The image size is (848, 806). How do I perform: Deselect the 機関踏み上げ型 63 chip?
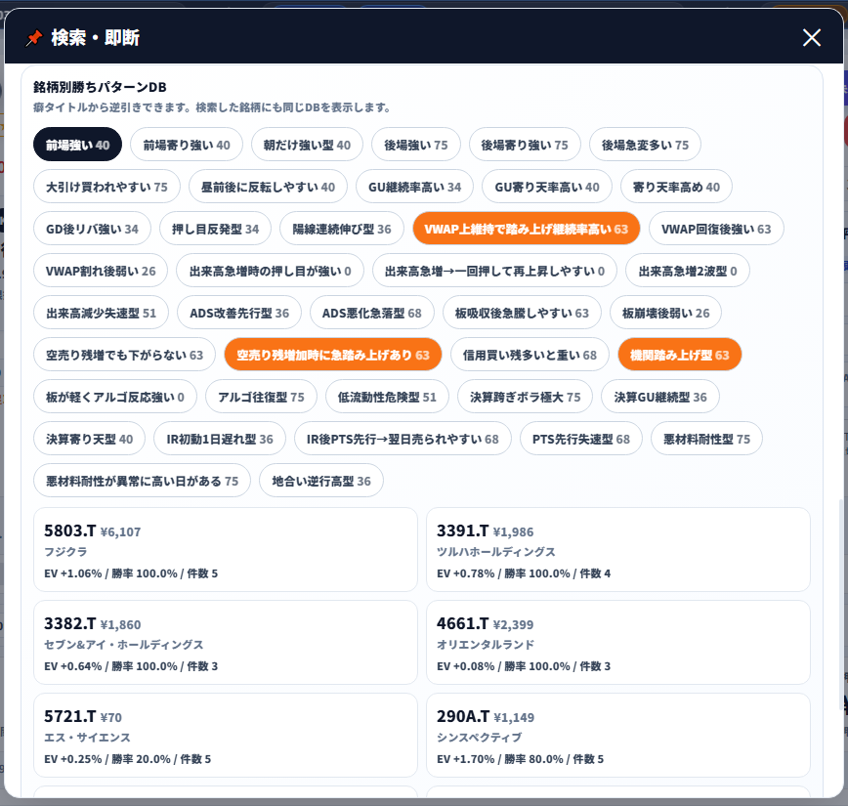(x=679, y=355)
